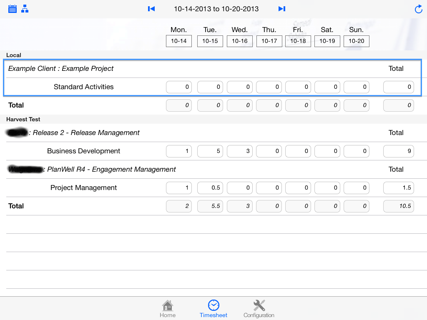Click the Harvest Test Tuesday total 5.5
The image size is (427, 320).
210,206
